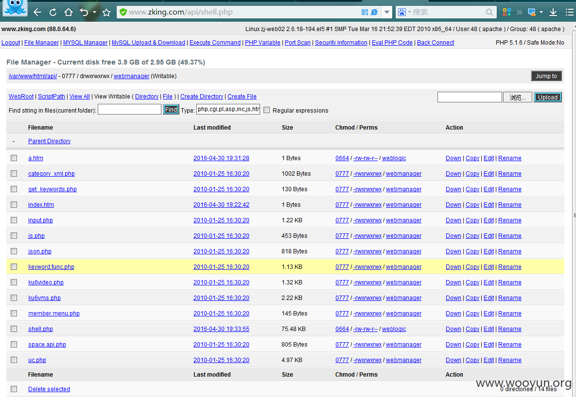
Task: Click Down for ku6vms.php
Action: click(x=454, y=298)
